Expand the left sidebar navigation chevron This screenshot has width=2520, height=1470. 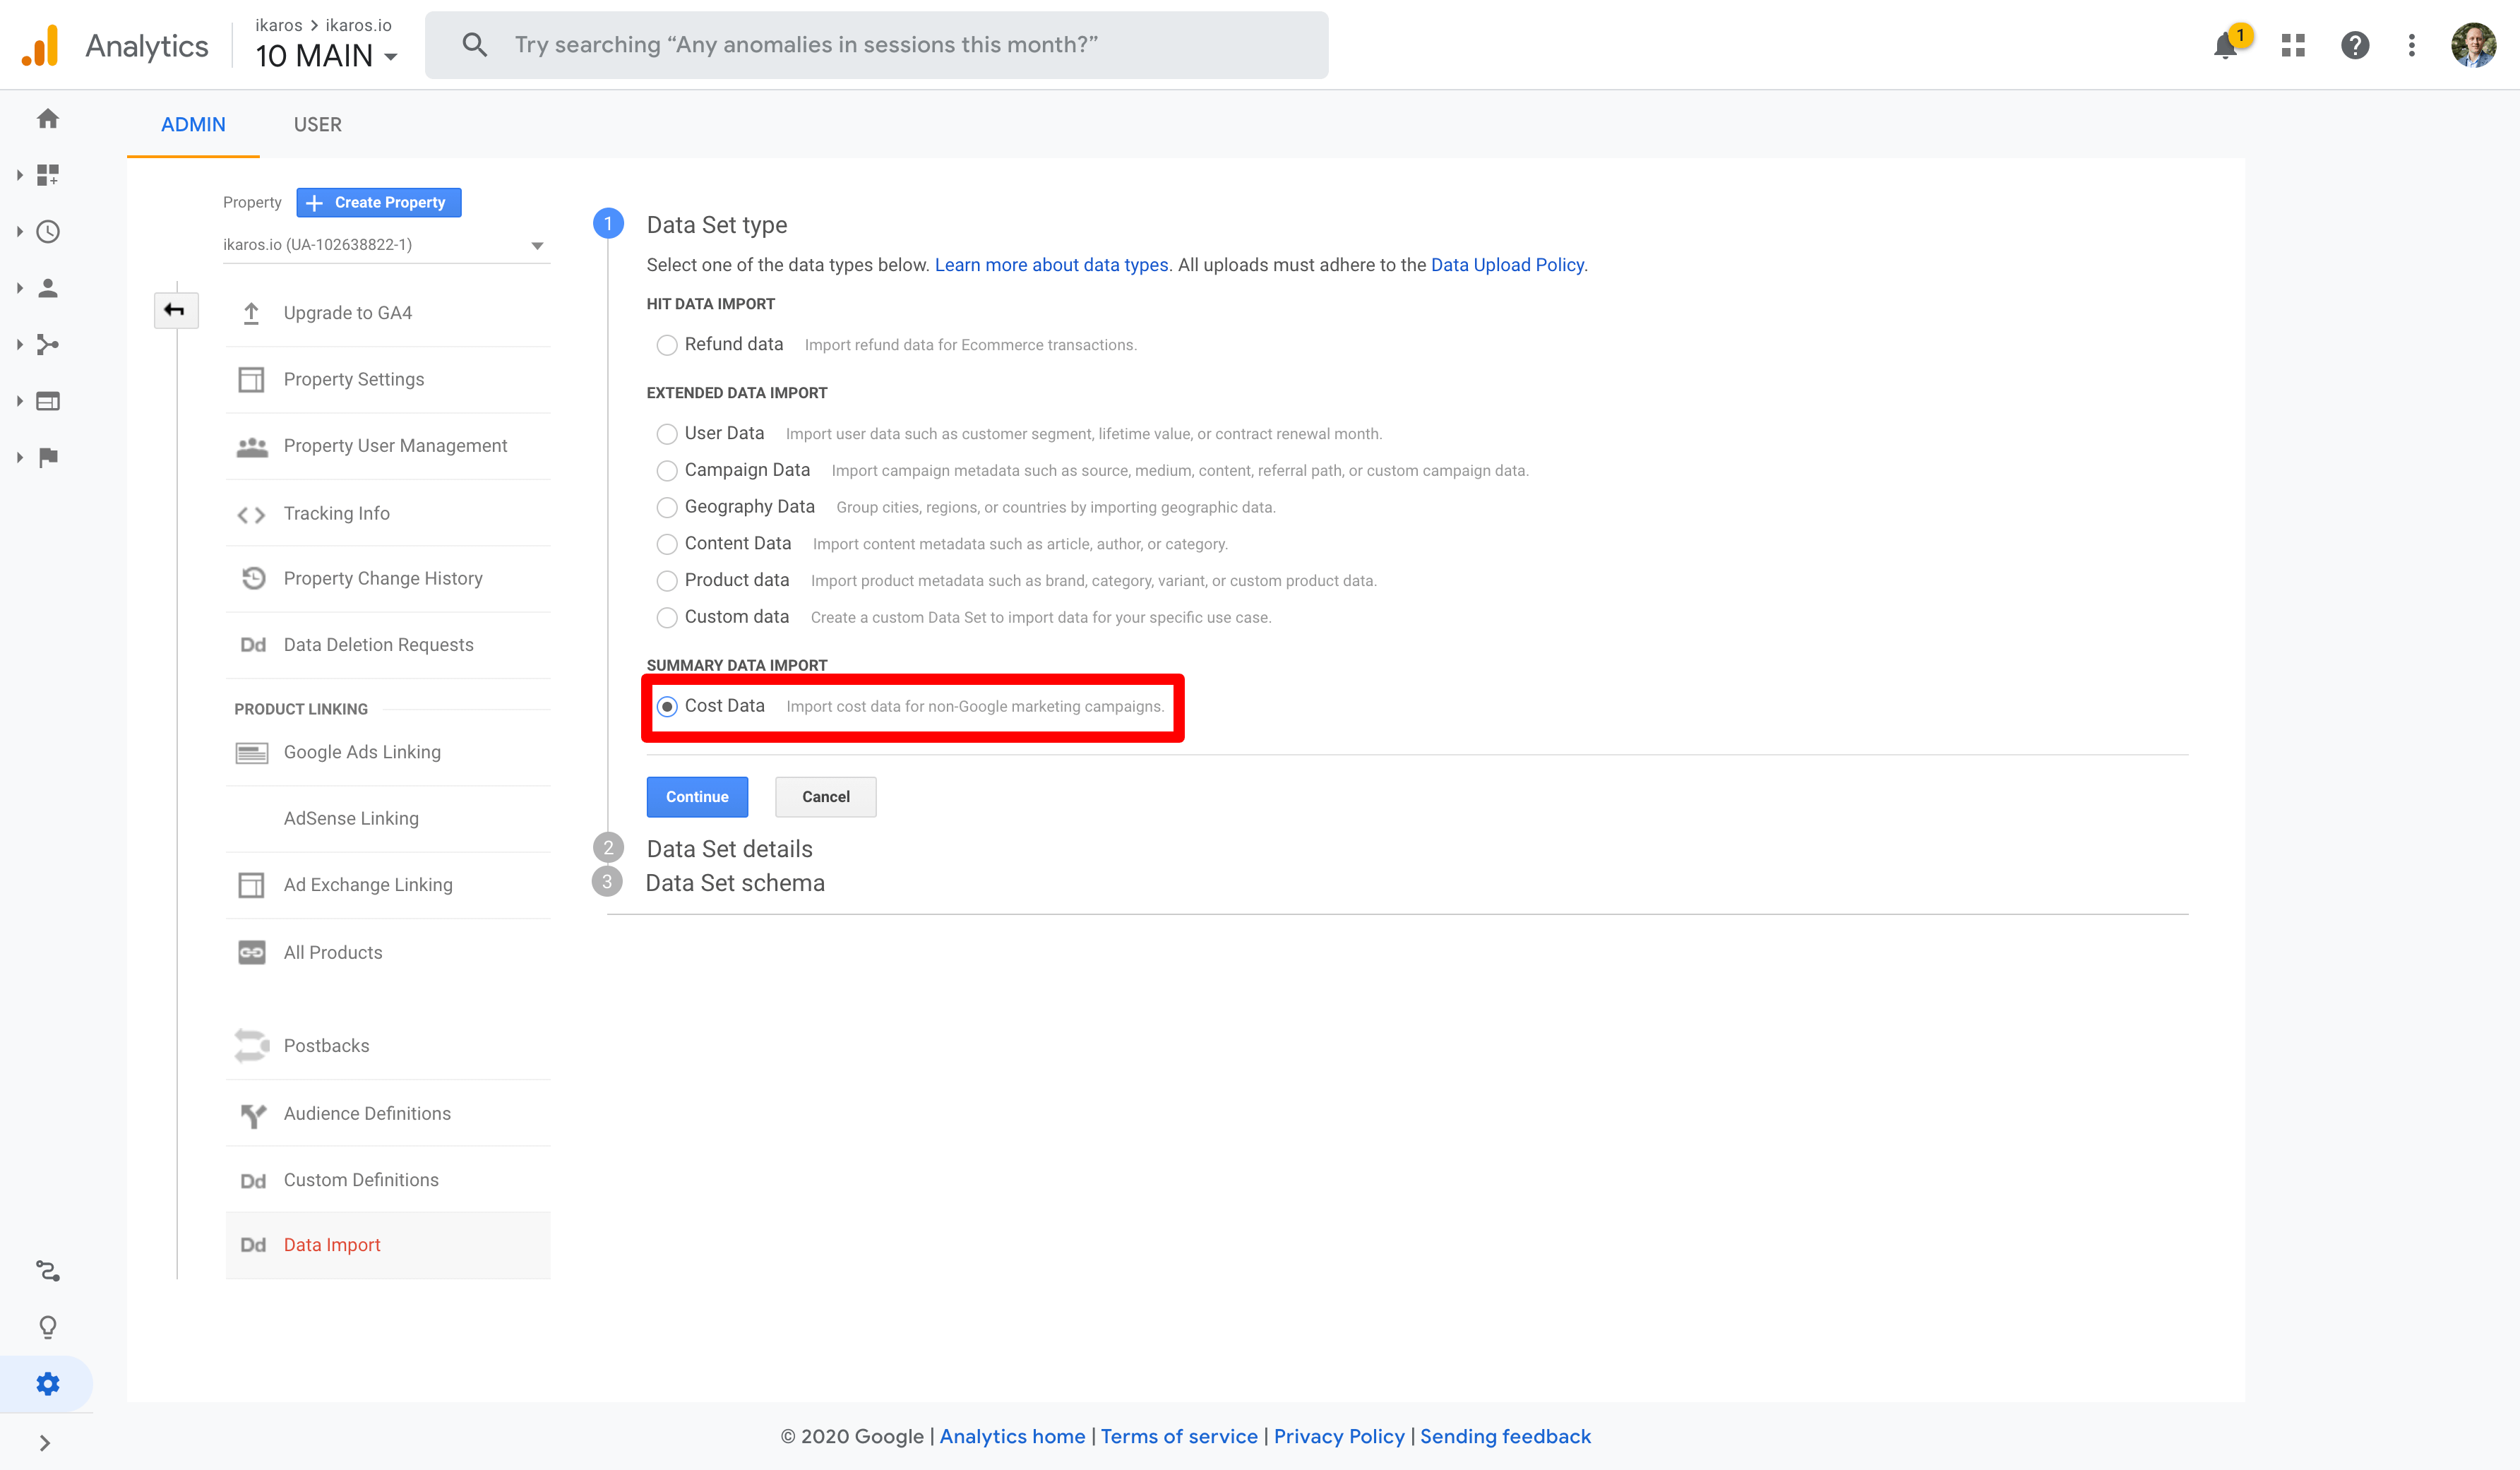coord(45,1442)
